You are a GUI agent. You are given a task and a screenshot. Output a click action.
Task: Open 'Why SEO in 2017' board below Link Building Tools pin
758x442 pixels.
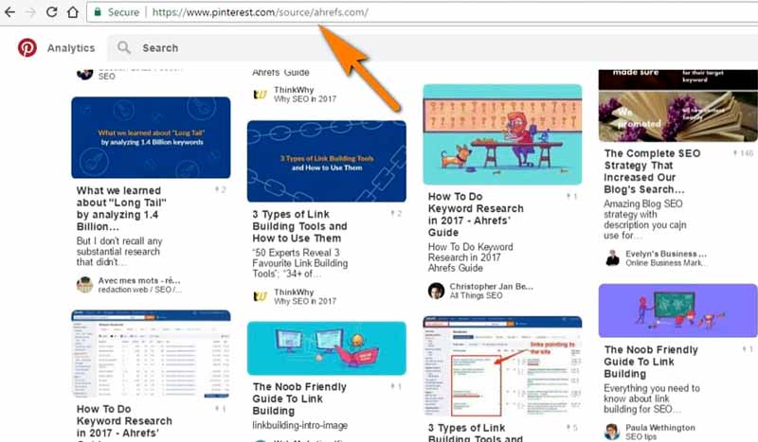(x=305, y=301)
